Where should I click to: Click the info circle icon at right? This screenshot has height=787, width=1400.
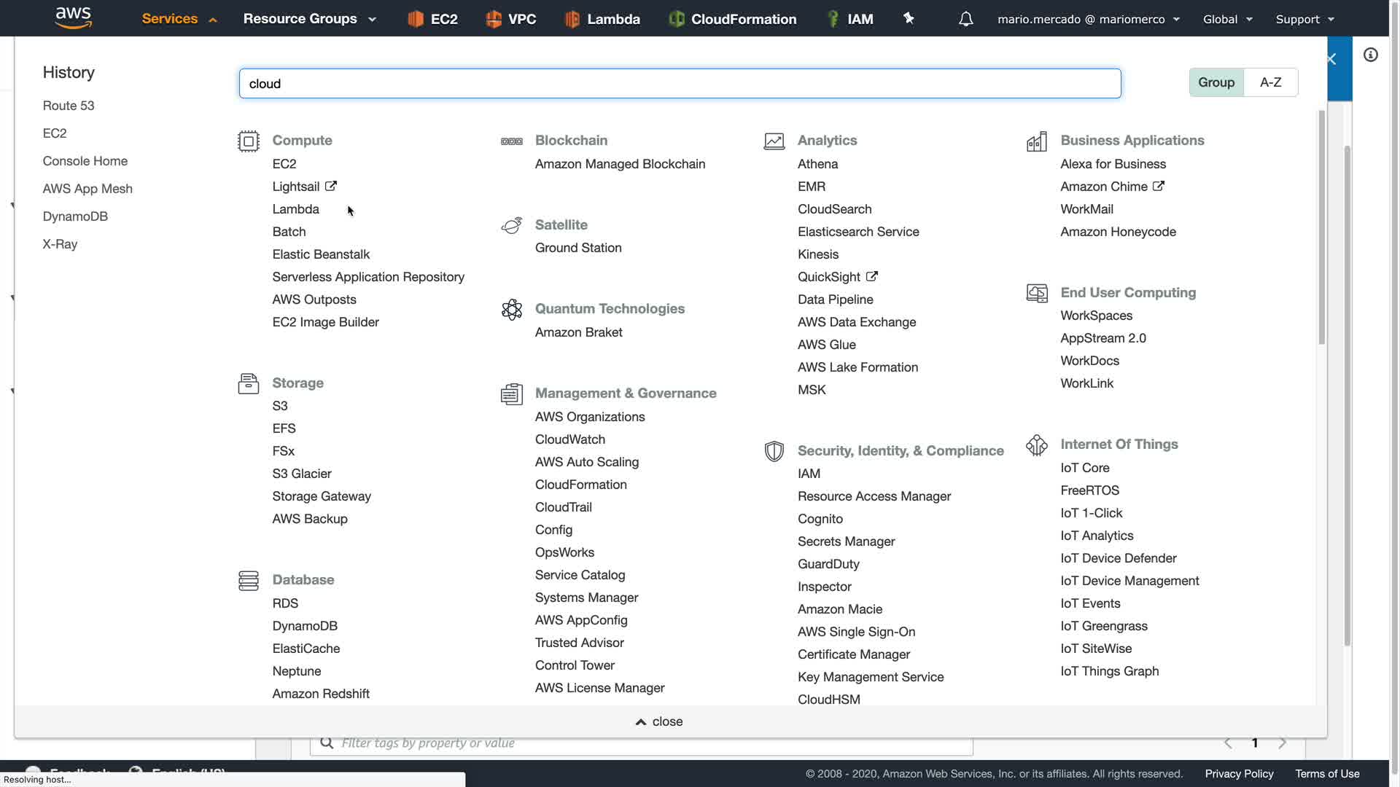[x=1371, y=55]
